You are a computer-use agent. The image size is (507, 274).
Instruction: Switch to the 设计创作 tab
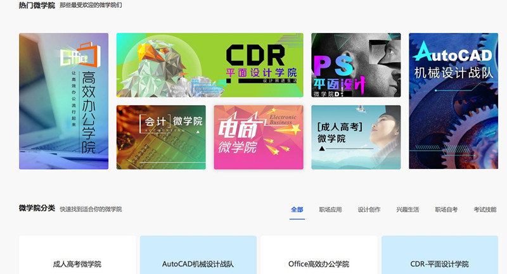coord(369,209)
